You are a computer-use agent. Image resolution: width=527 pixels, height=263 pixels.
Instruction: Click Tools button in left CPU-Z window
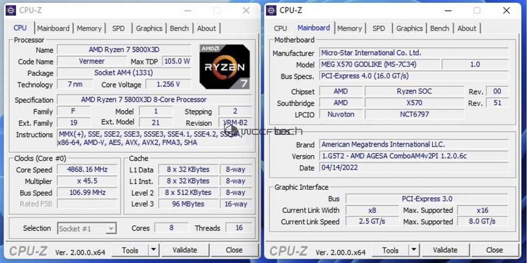click(130, 250)
